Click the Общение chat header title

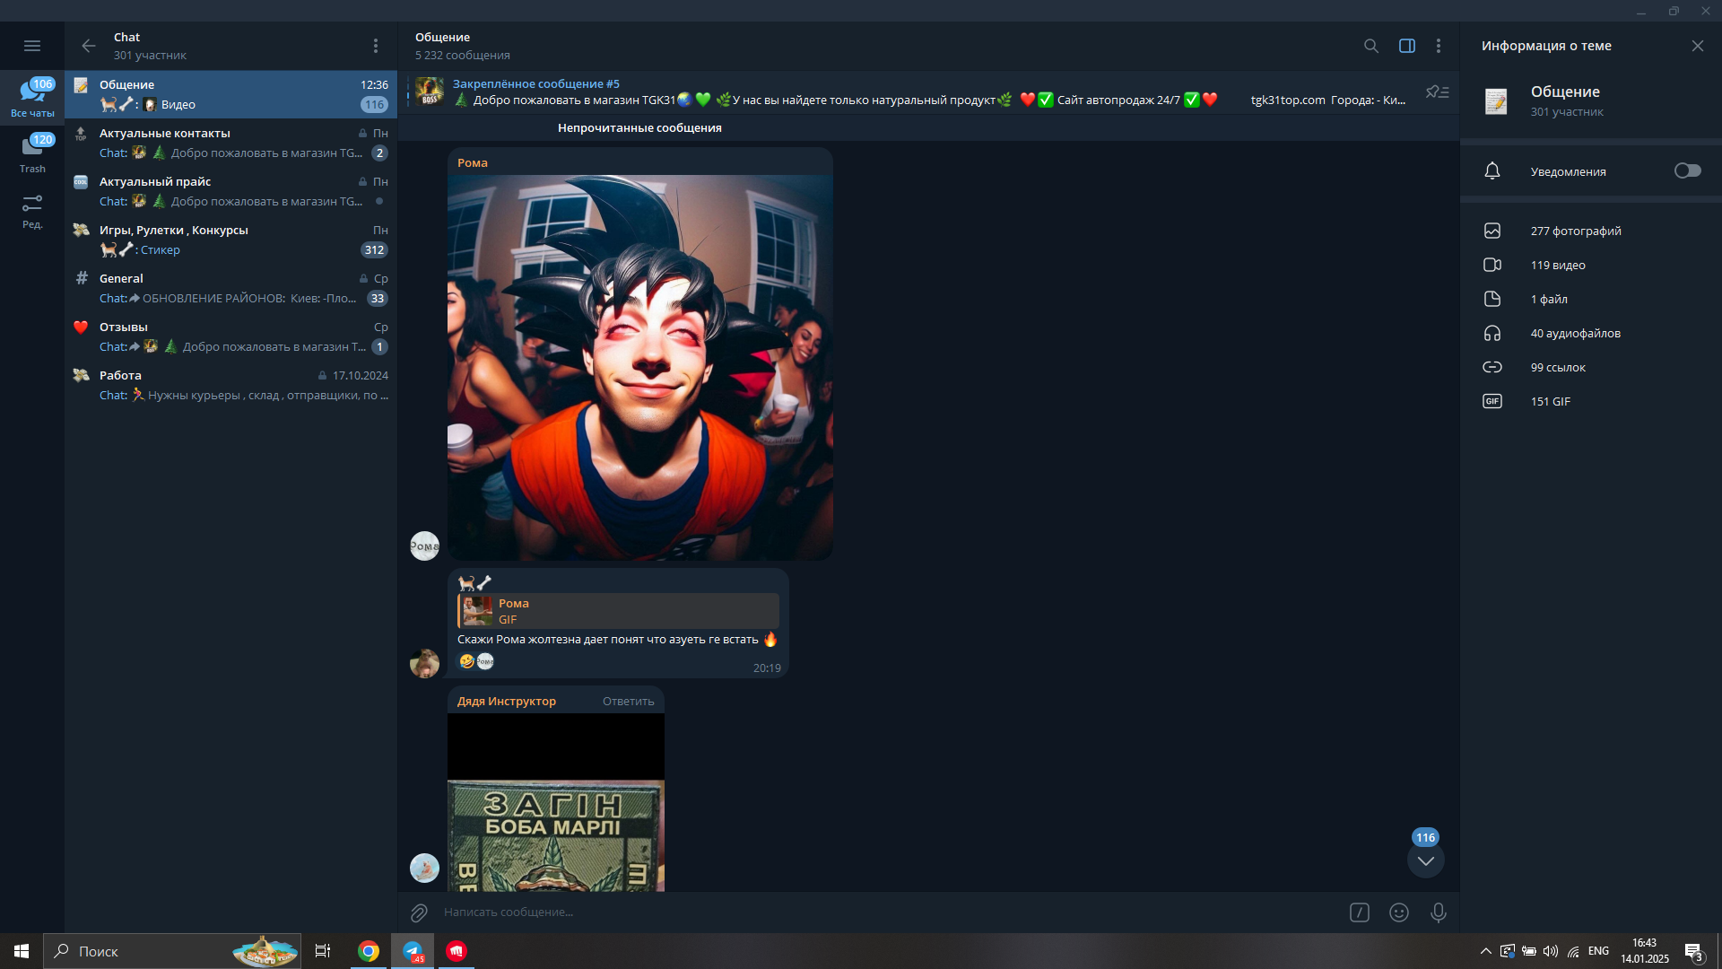pyautogui.click(x=442, y=38)
